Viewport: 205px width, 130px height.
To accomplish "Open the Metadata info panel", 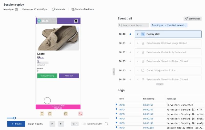I will click(x=59, y=9).
